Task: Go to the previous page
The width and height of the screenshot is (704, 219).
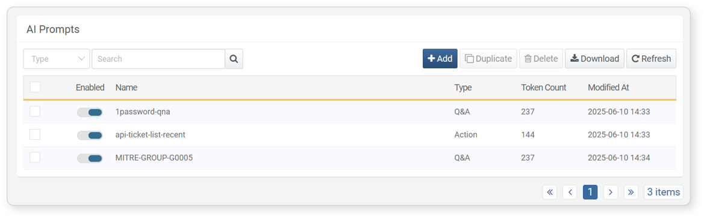Action: [x=570, y=192]
